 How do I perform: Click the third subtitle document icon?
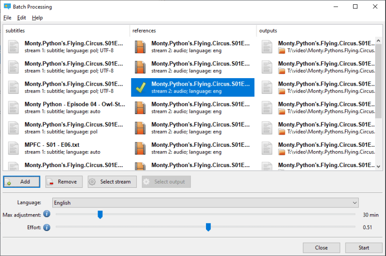(13, 88)
